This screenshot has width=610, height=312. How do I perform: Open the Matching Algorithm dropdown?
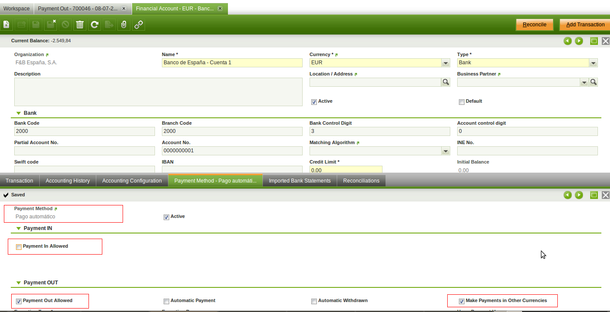point(446,151)
